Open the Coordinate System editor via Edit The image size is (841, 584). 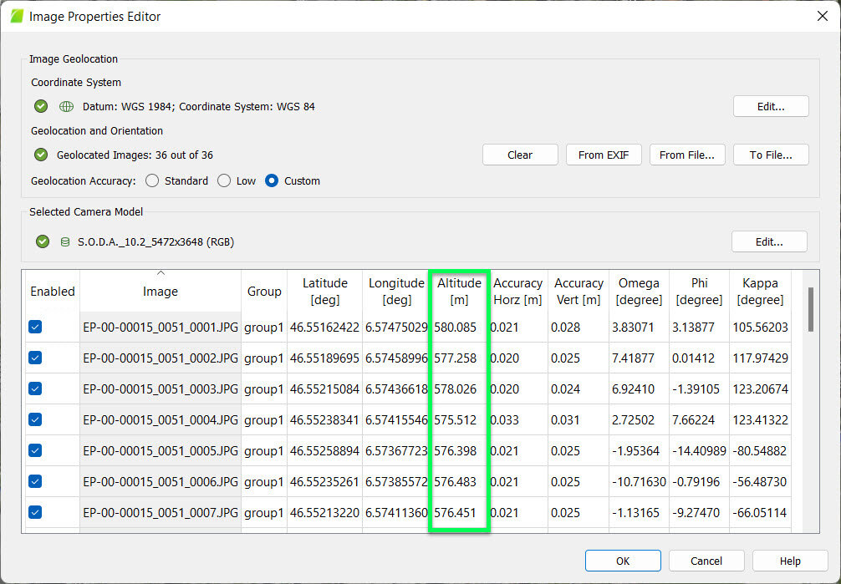(x=770, y=106)
